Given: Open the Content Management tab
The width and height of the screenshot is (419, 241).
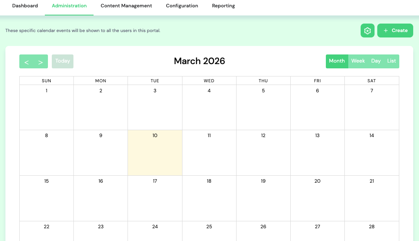Looking at the screenshot, I should pos(126,6).
